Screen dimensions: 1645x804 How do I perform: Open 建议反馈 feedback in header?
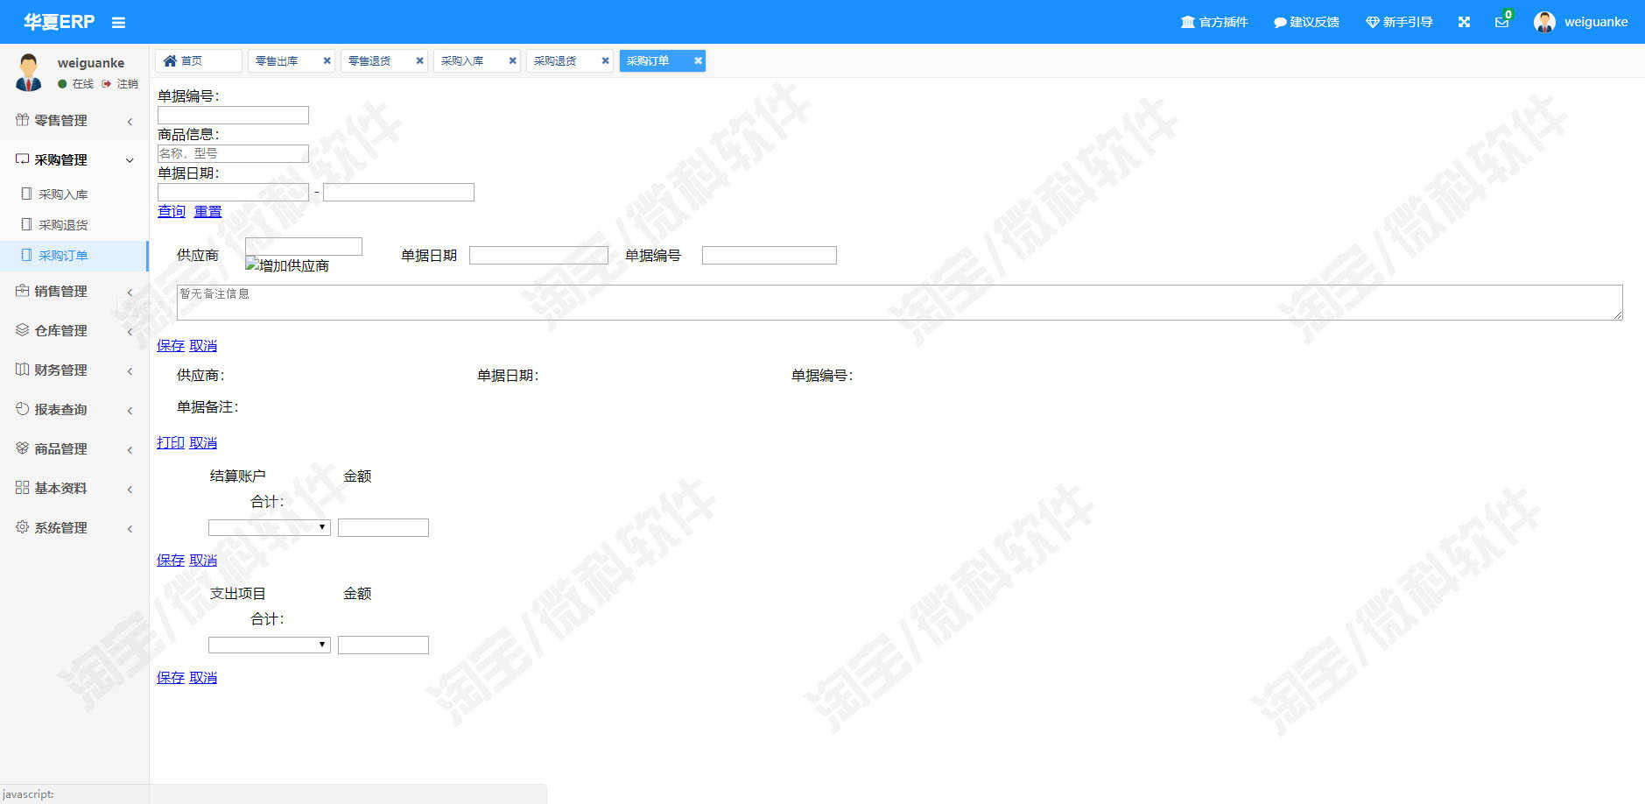[1306, 22]
